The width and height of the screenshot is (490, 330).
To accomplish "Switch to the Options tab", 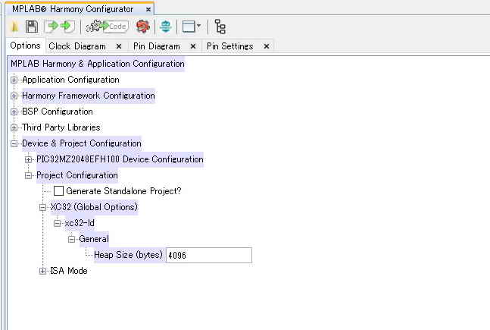I will [25, 46].
